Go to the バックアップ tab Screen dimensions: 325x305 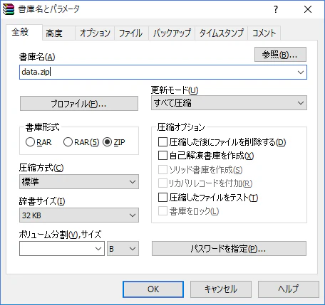pyautogui.click(x=172, y=33)
